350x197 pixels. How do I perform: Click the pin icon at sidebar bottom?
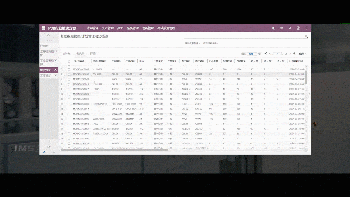click(44, 152)
